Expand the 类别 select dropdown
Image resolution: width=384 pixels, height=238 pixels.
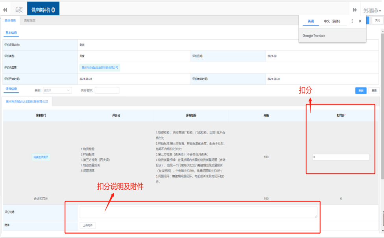point(57,90)
